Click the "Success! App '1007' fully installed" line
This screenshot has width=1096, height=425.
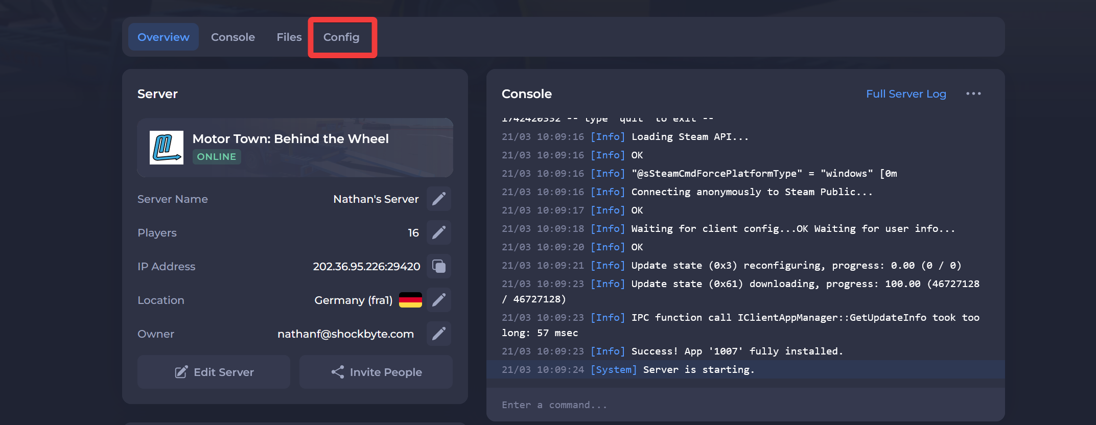[672, 351]
